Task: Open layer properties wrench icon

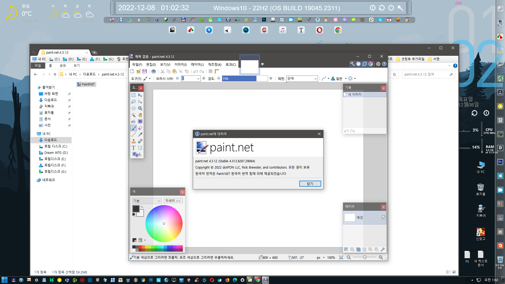Action: [383, 250]
